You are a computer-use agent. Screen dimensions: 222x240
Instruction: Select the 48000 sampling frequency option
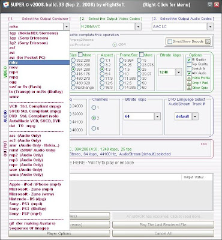click(76, 130)
